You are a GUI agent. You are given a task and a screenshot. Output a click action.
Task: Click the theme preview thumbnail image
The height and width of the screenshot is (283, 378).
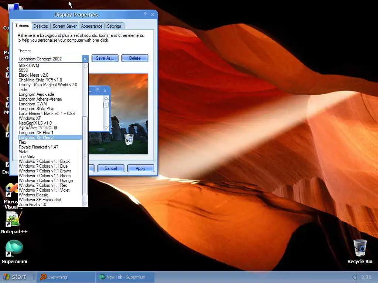pos(118,114)
